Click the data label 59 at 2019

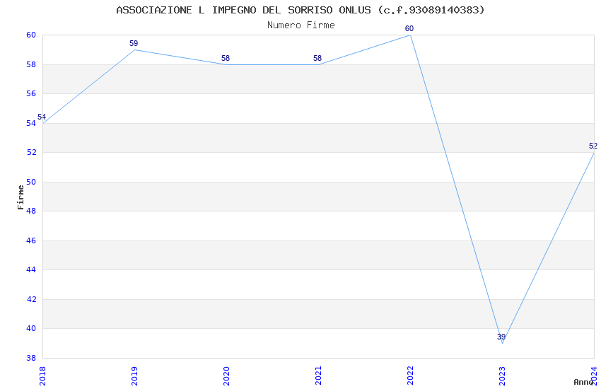(134, 43)
